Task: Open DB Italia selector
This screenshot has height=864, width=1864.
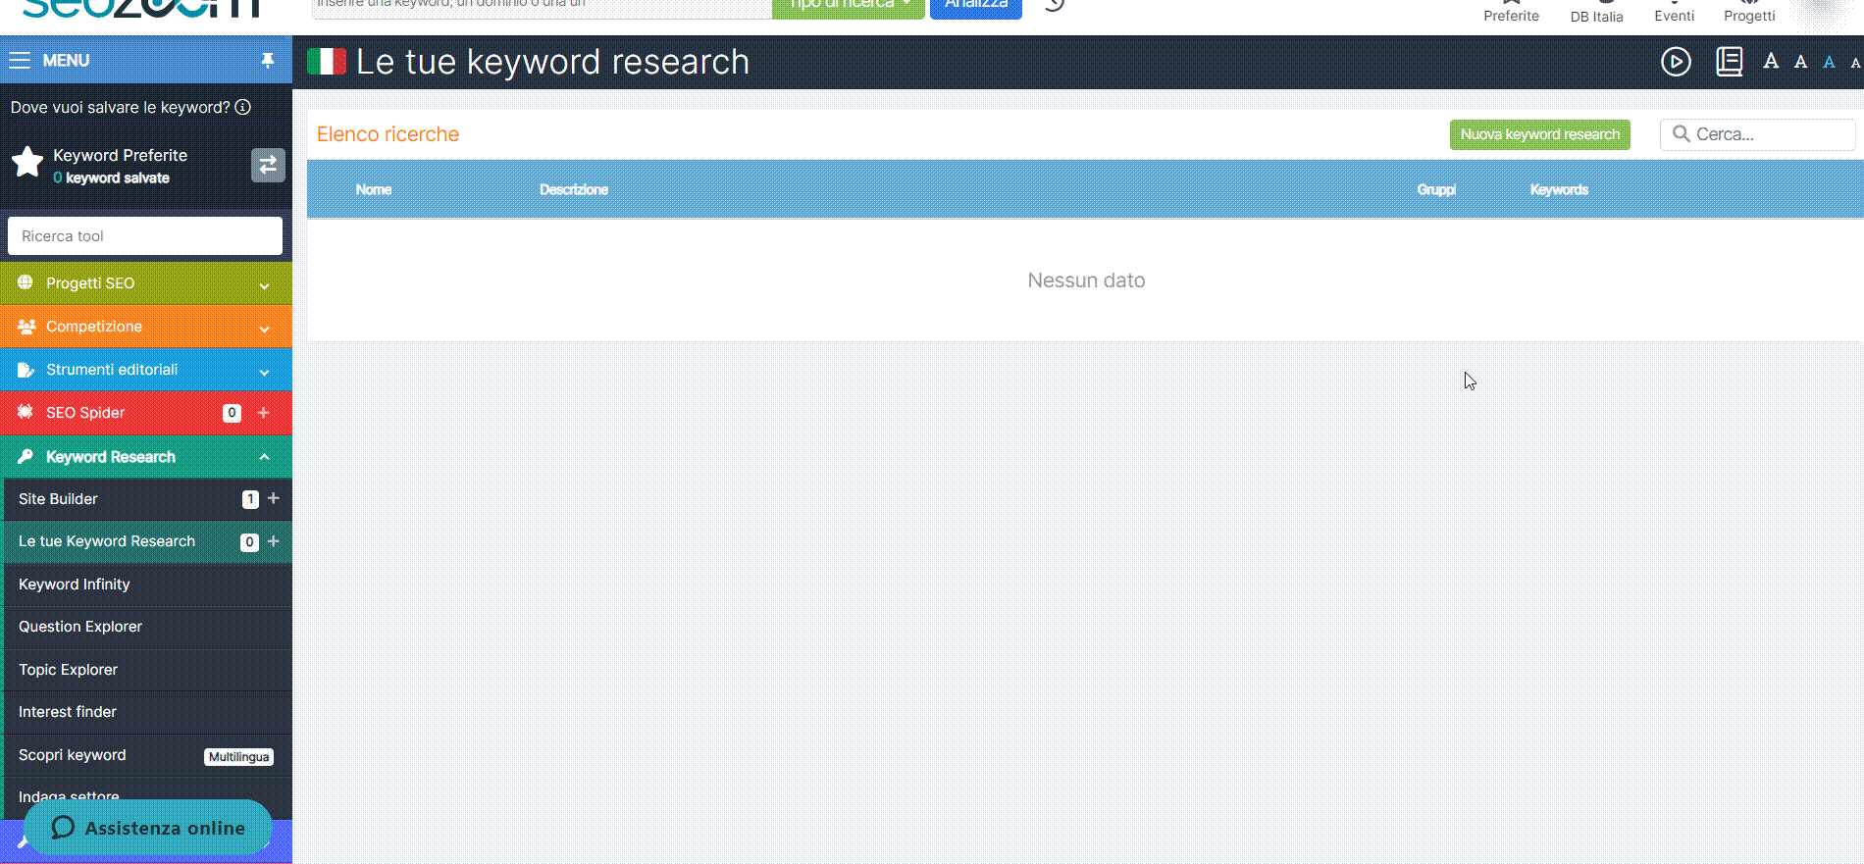Action: [x=1596, y=12]
